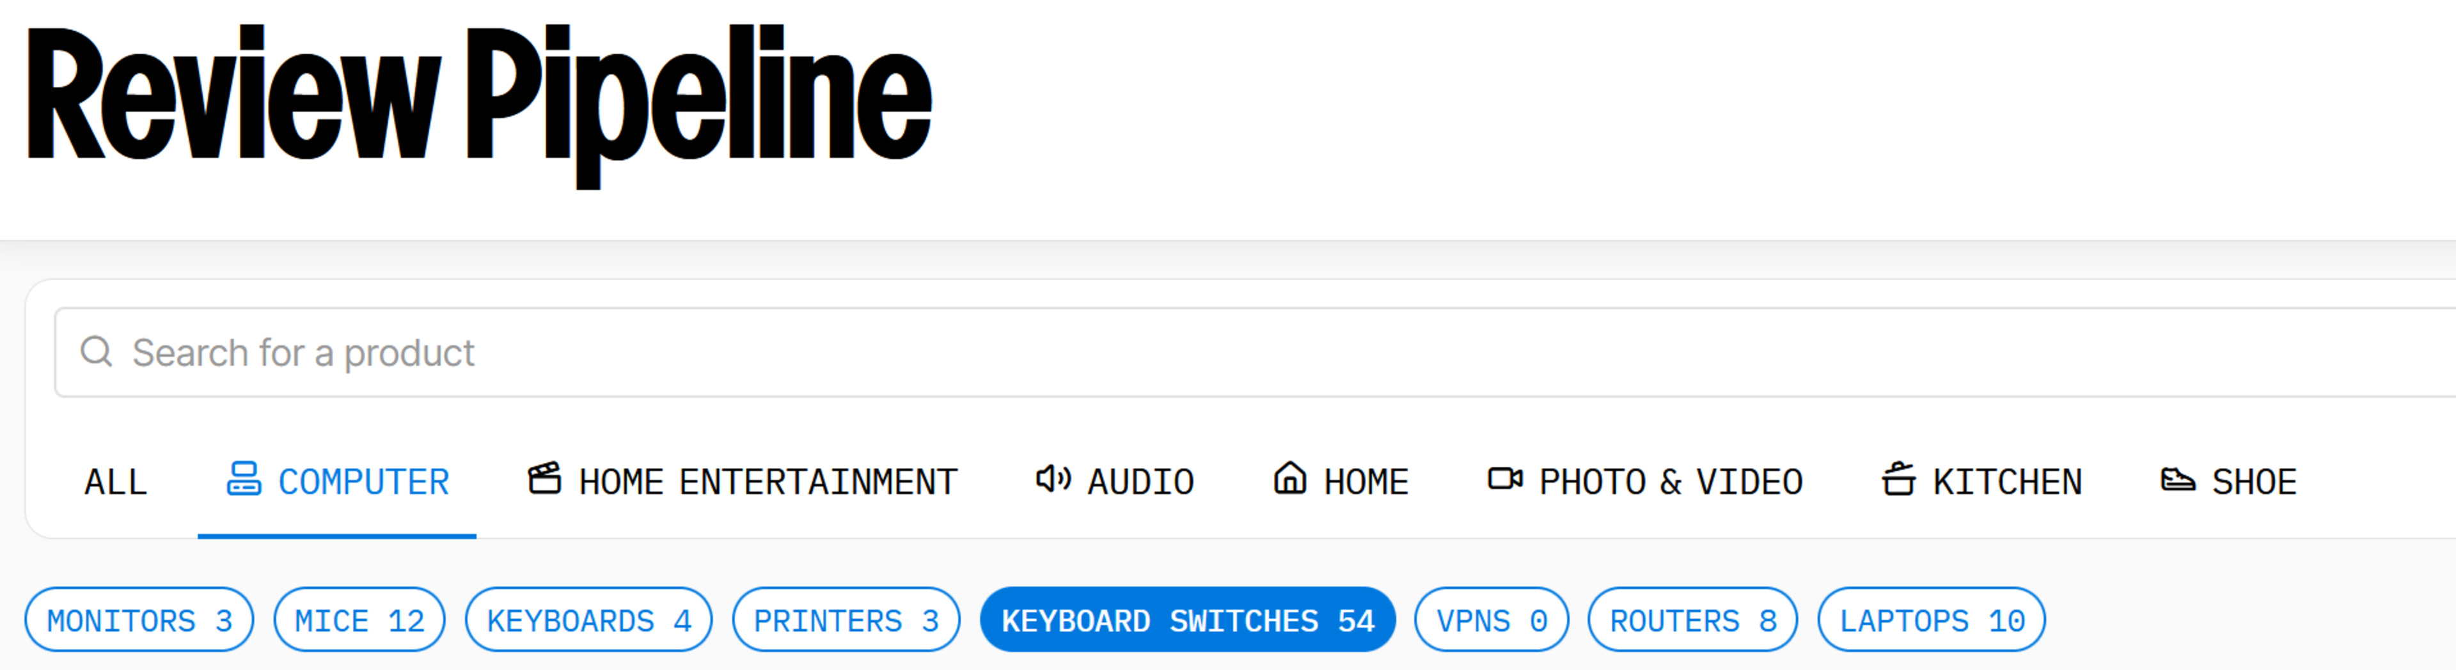
Task: Toggle the Monitors filter chip
Action: coord(139,620)
